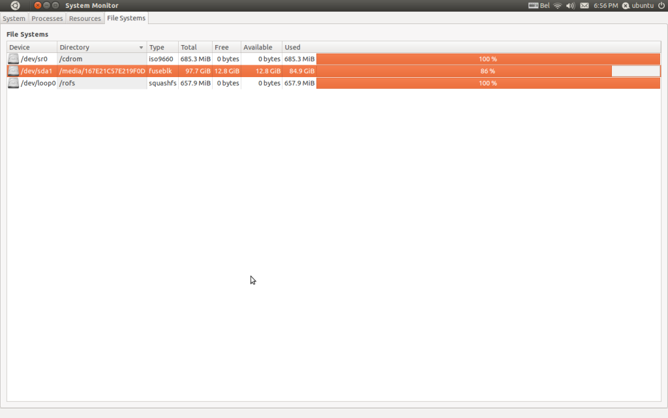The height and width of the screenshot is (418, 668).
Task: Open the power session menu icon
Action: pos(661,6)
